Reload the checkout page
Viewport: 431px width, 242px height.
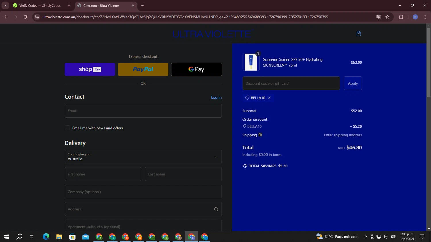25,17
